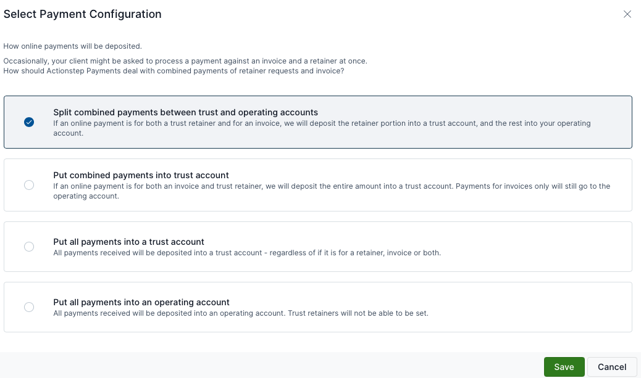641x378 pixels.
Task: Select the Put combined payments into trust radio button
Action: pos(29,185)
